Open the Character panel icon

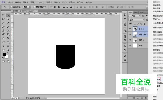click(125, 46)
